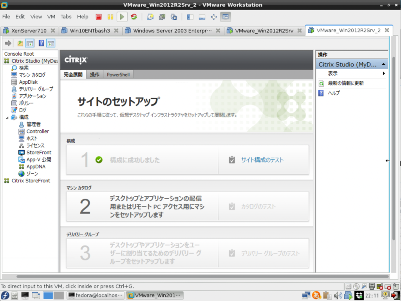Select the 操作 tab in Citrix Studio
The image size is (401, 301).
pos(95,75)
